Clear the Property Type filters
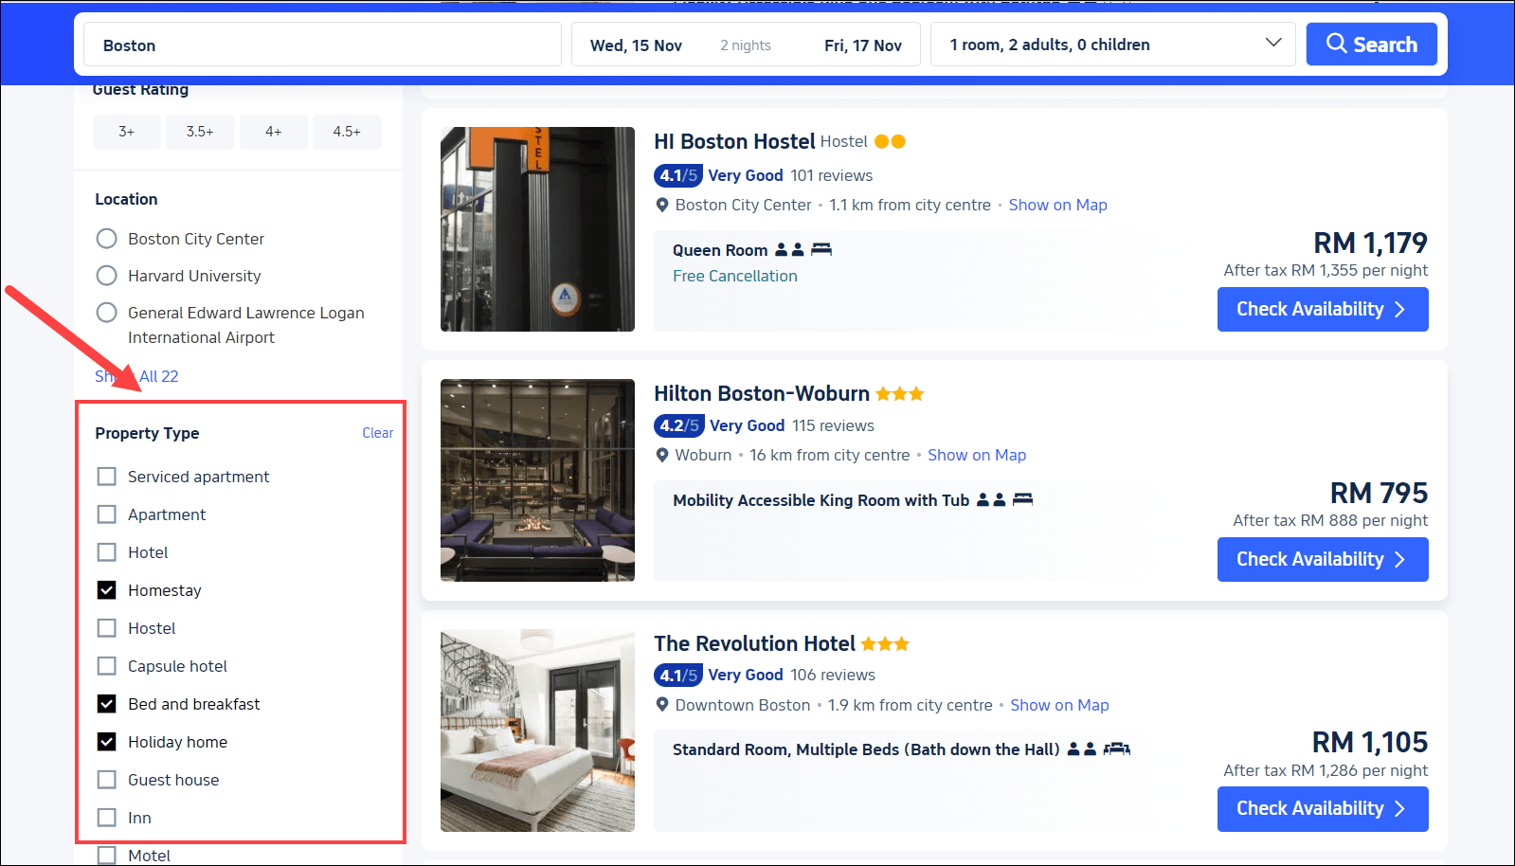 (377, 433)
